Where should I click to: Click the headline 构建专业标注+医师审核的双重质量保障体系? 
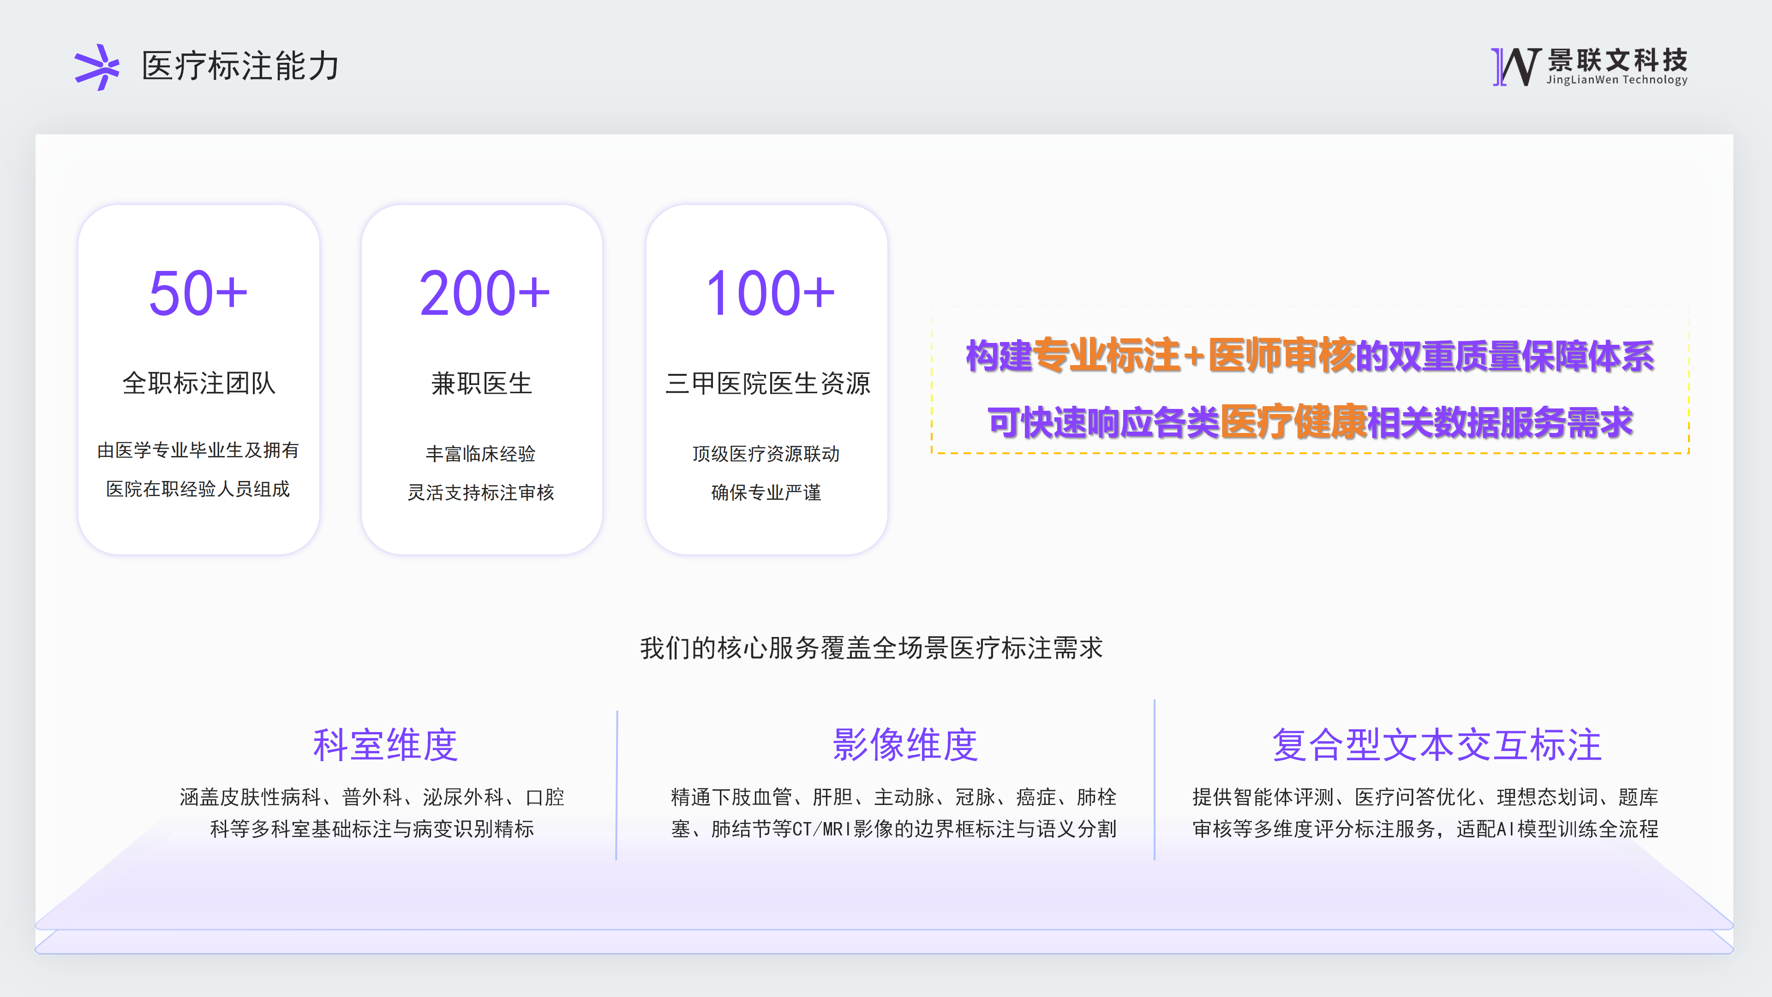[x=1310, y=356]
